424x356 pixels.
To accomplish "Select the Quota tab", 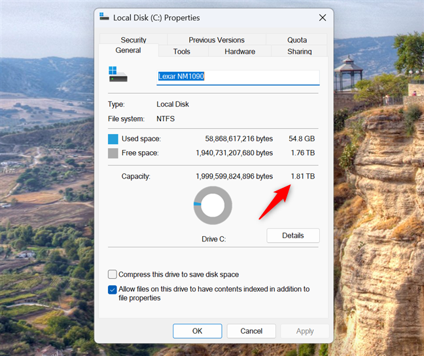I will coord(296,40).
